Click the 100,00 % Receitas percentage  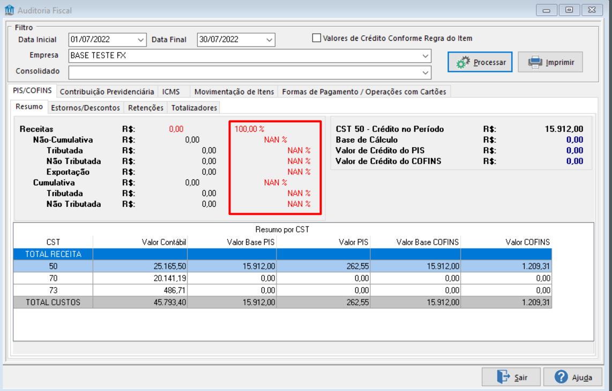[x=249, y=129]
